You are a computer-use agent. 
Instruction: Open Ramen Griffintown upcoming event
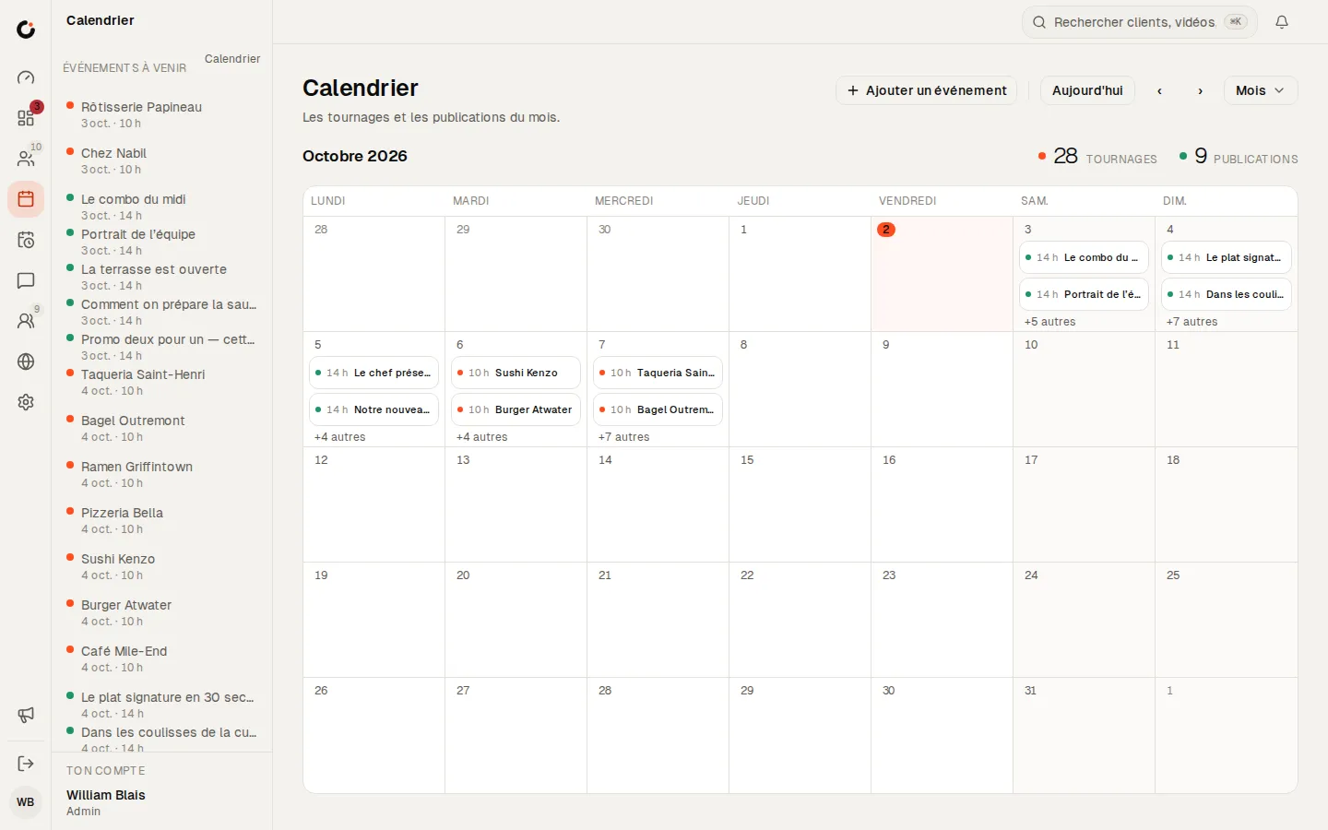coord(162,474)
